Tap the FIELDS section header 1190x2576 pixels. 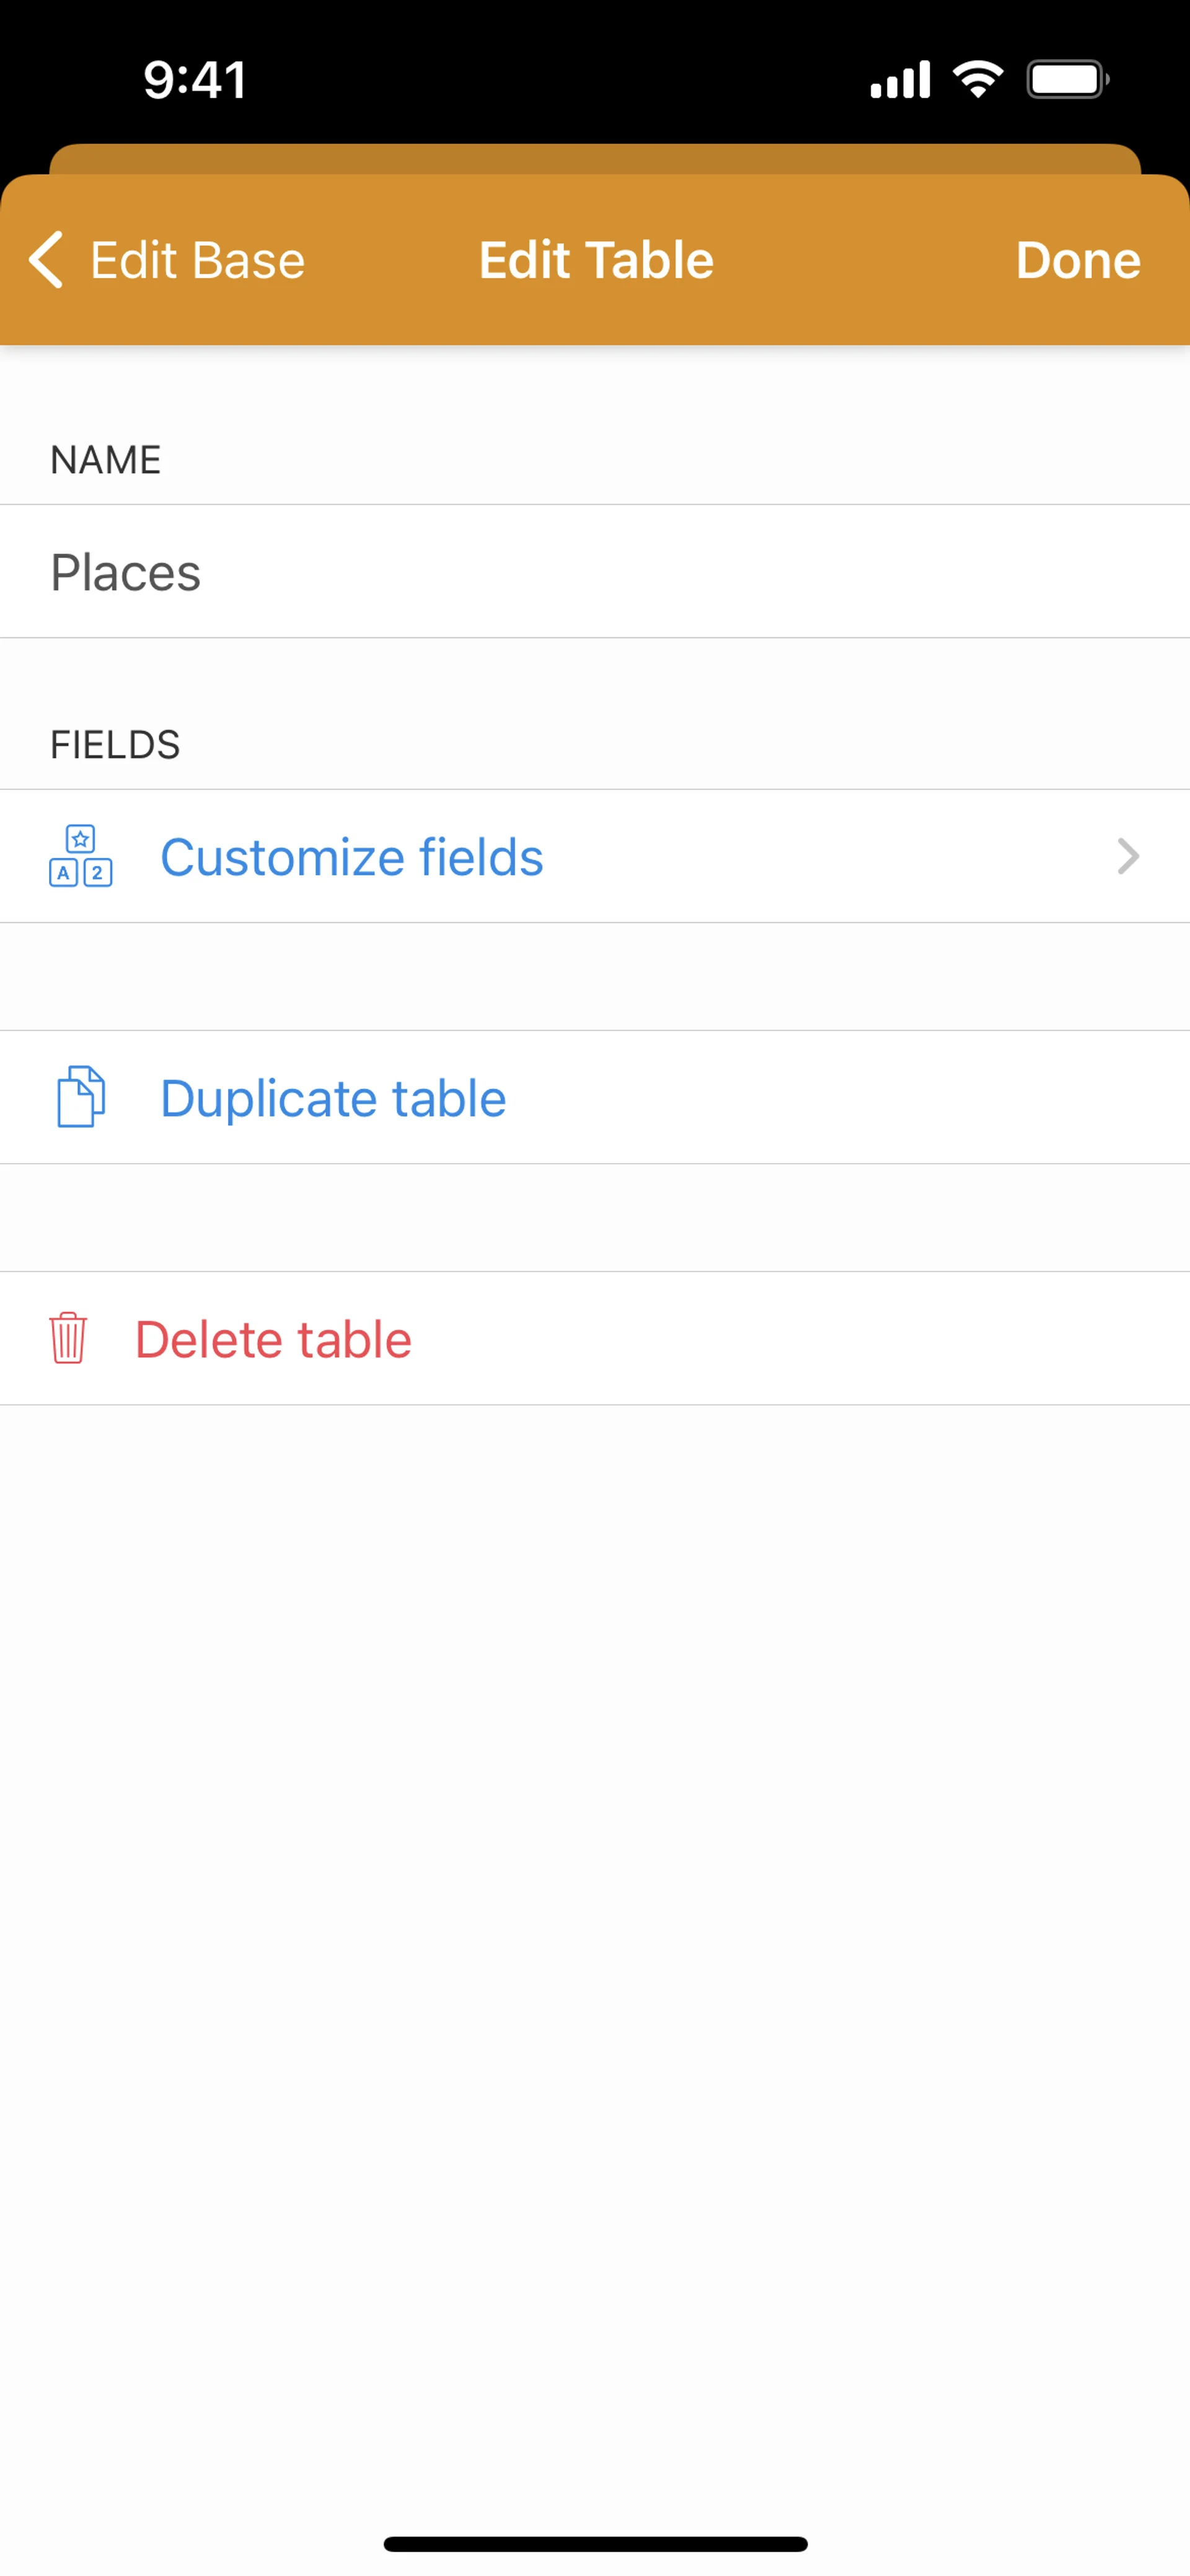coord(115,745)
